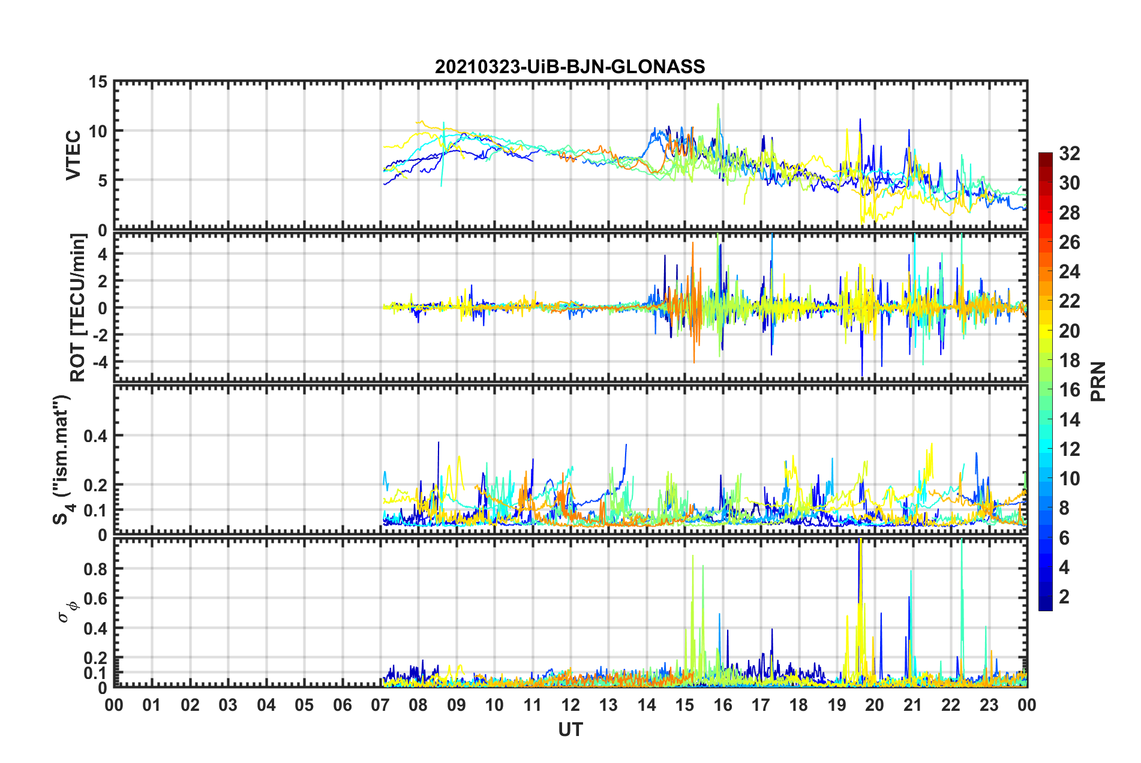Viewport: 1141px width, 763px height.
Task: Click the ROT [TECU/min] axis label
Action: click(x=78, y=308)
